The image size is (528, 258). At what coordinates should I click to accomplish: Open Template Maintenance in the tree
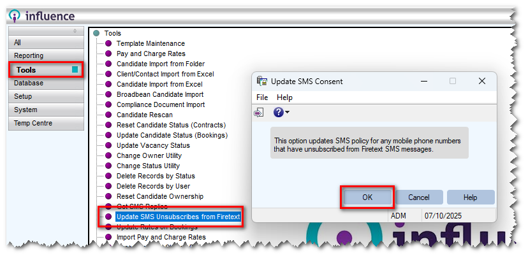(x=150, y=43)
